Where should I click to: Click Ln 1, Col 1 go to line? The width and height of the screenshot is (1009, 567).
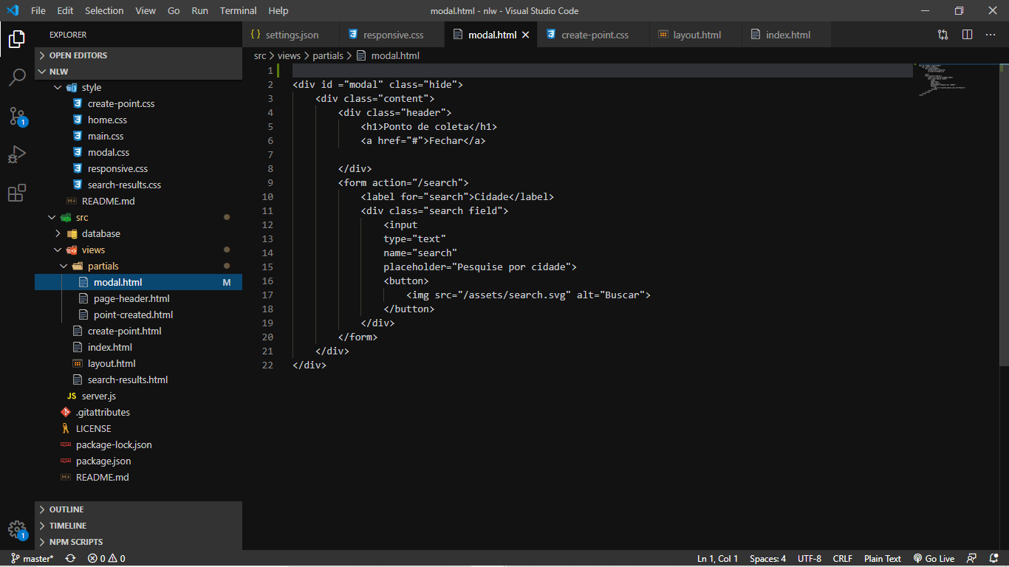[x=717, y=559]
